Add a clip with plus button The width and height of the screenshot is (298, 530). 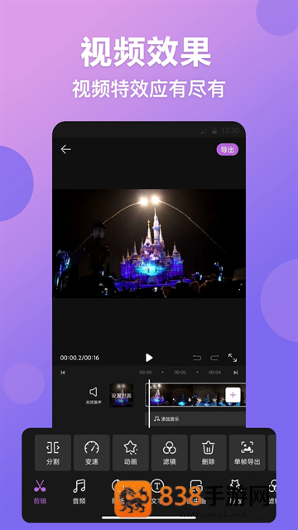[x=233, y=395]
